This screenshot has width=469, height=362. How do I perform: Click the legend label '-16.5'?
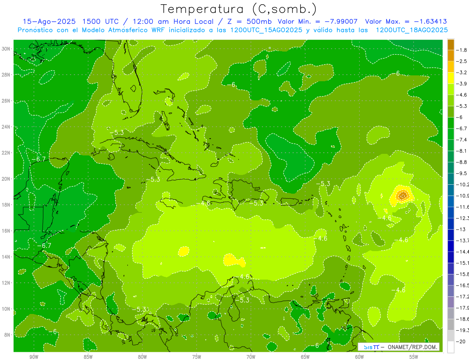tap(462, 285)
